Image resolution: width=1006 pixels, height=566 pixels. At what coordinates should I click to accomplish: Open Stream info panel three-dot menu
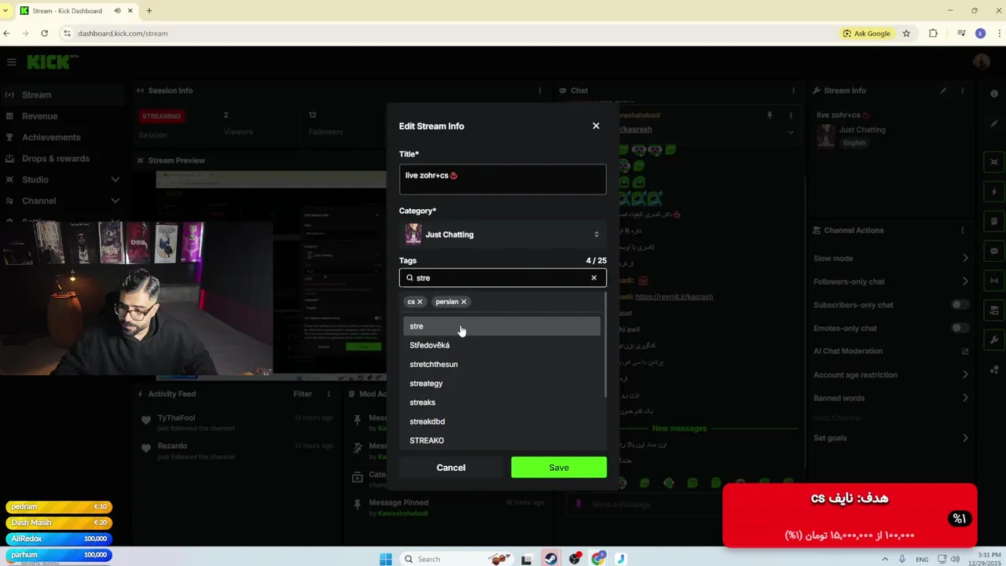point(962,90)
